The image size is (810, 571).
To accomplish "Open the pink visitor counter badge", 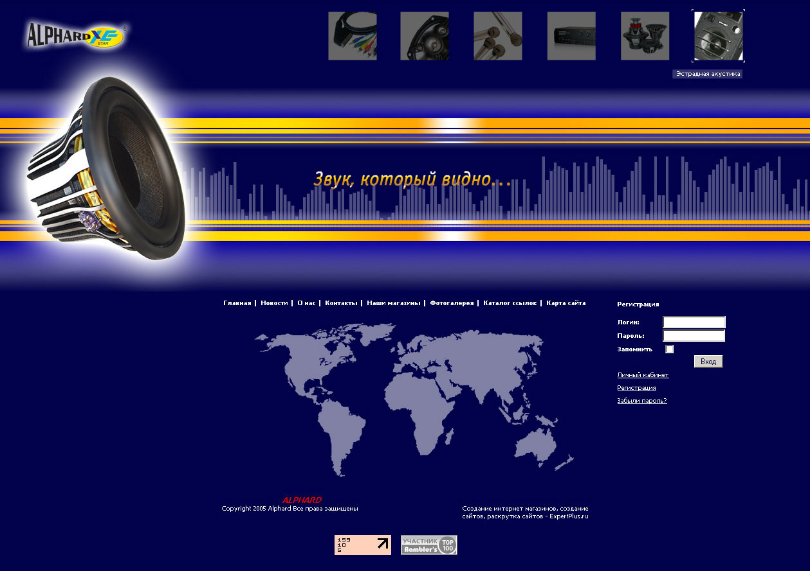I will 363,545.
